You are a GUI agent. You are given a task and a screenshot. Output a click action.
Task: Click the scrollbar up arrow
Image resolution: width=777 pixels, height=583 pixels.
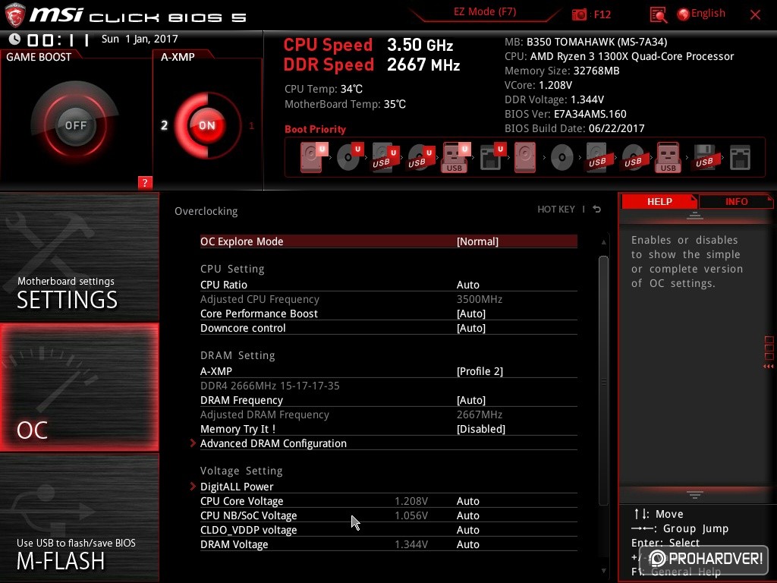[603, 242]
